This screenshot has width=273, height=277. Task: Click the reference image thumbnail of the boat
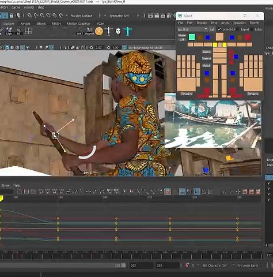[x=213, y=123]
